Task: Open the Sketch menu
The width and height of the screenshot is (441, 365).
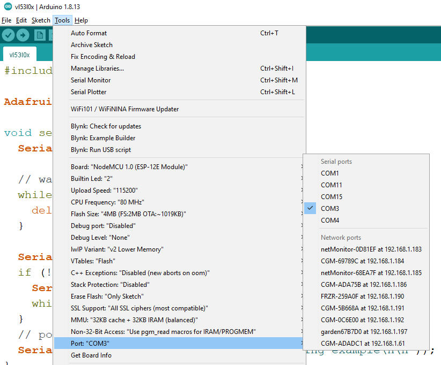Action: click(x=41, y=20)
